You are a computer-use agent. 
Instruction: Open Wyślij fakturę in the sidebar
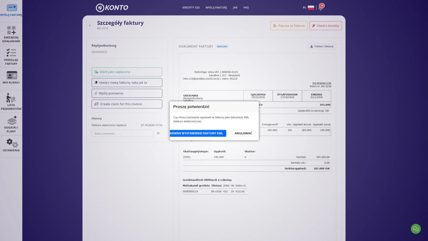tap(11, 10)
